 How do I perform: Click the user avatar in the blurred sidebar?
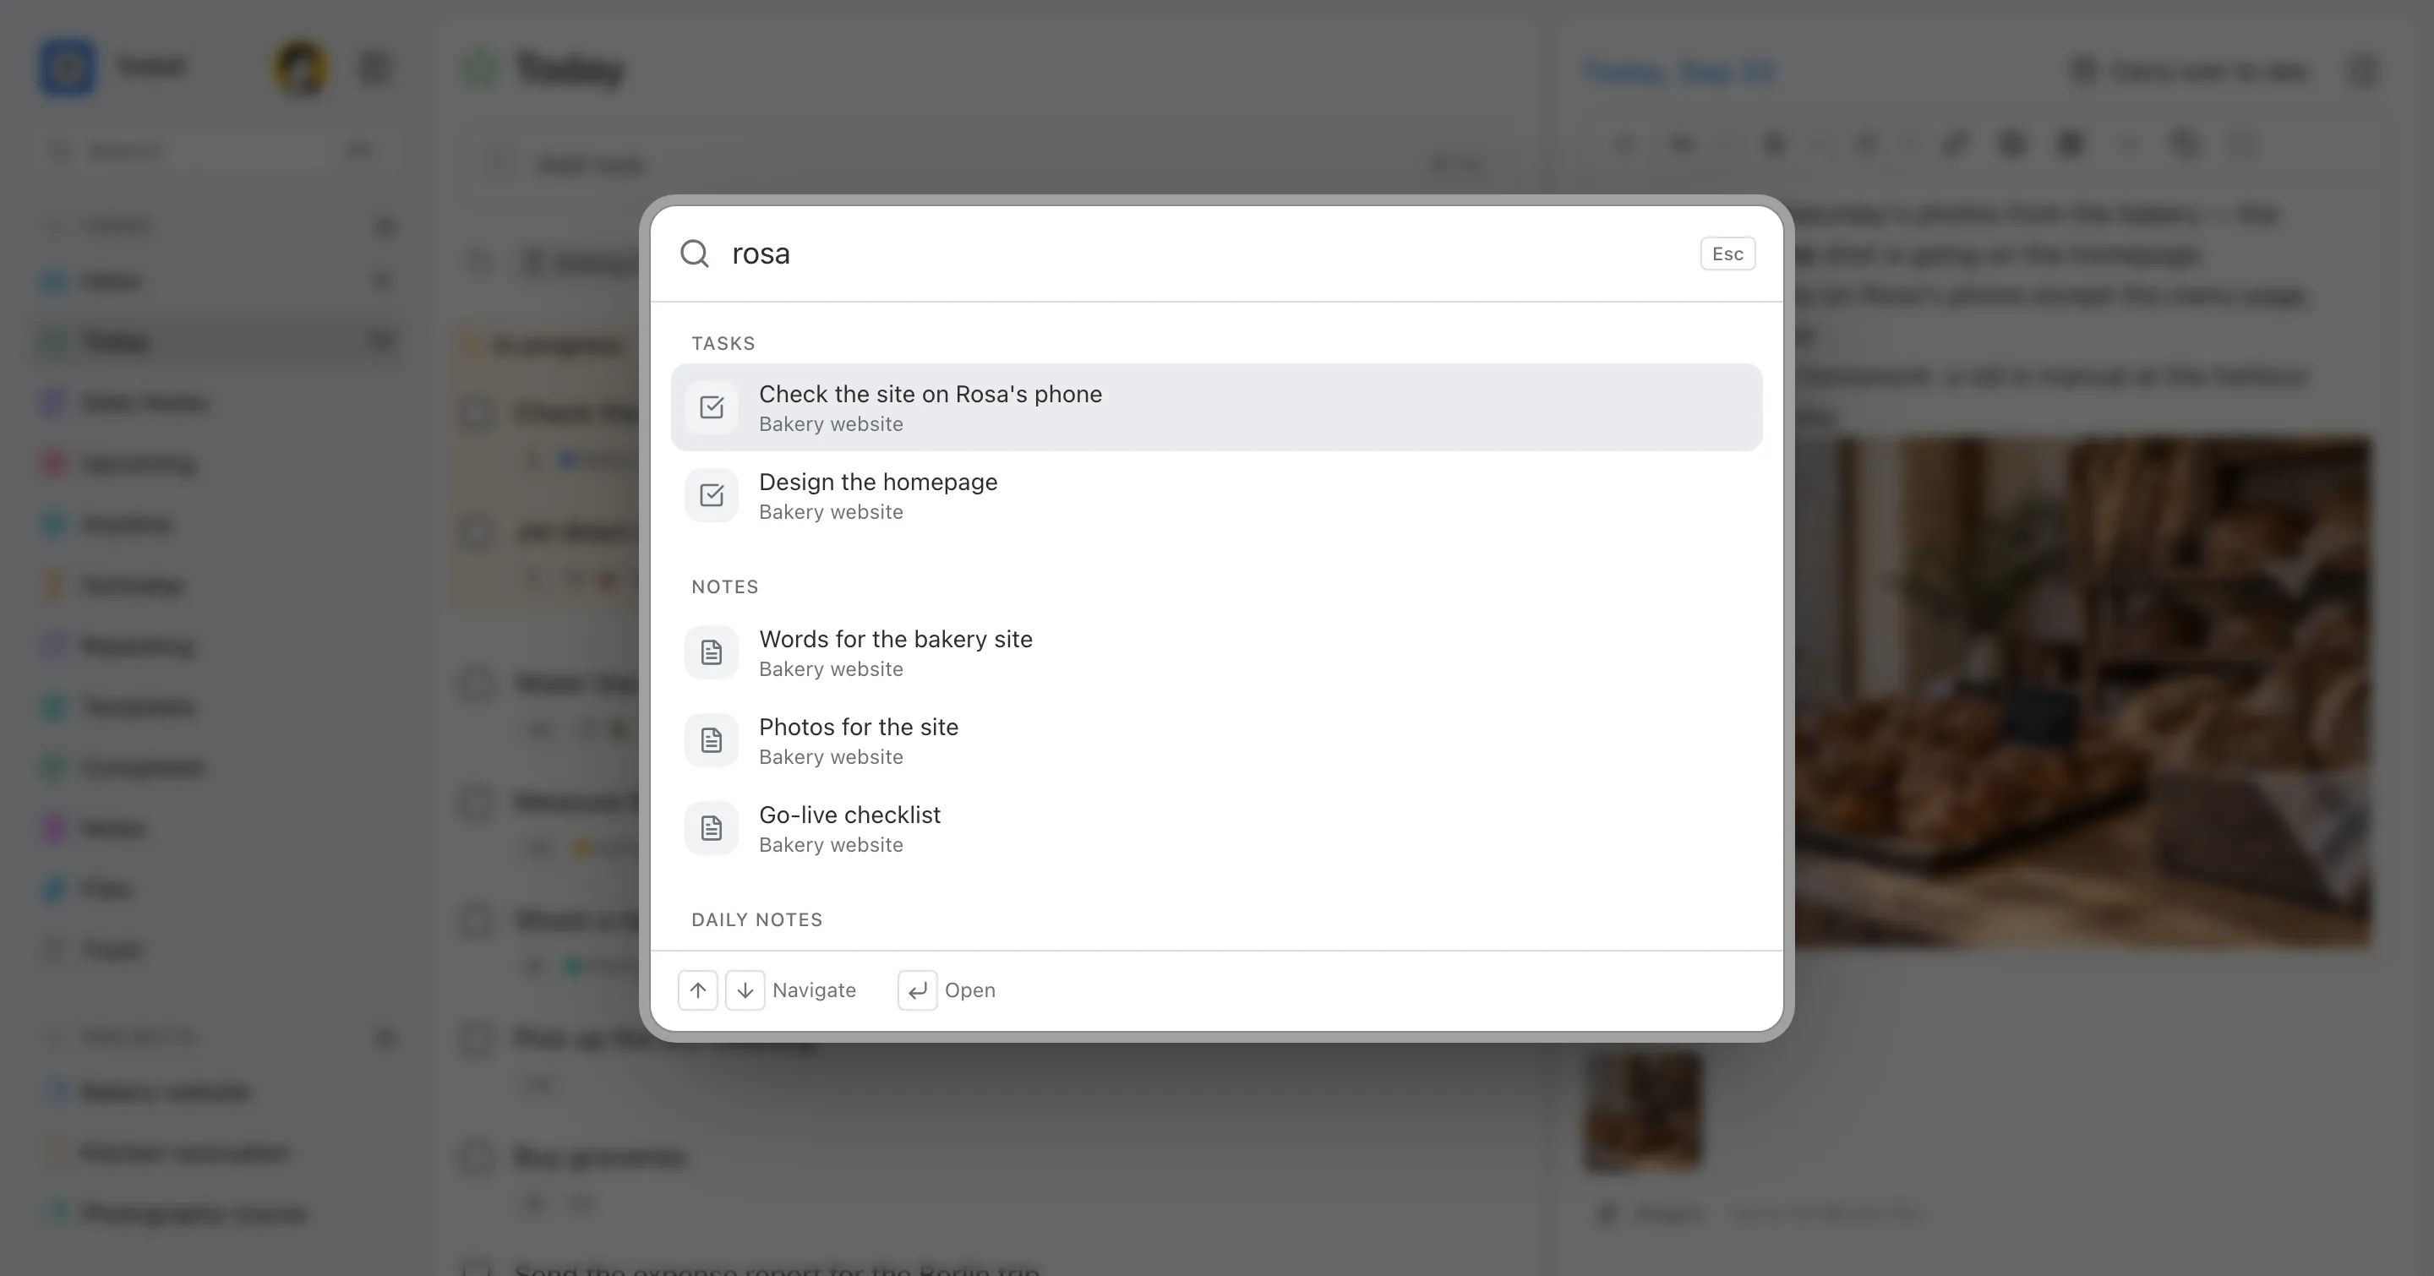(301, 68)
